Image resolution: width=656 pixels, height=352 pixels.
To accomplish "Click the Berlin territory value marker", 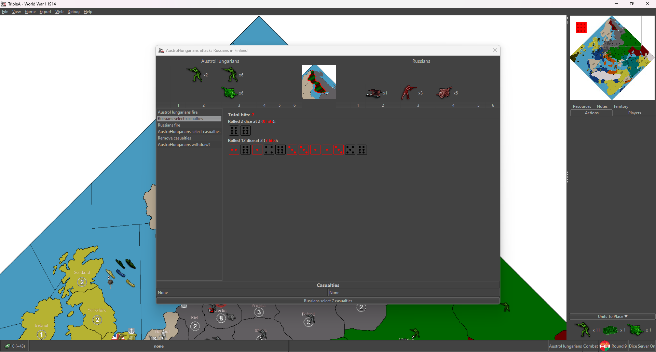I will pyautogui.click(x=221, y=319).
